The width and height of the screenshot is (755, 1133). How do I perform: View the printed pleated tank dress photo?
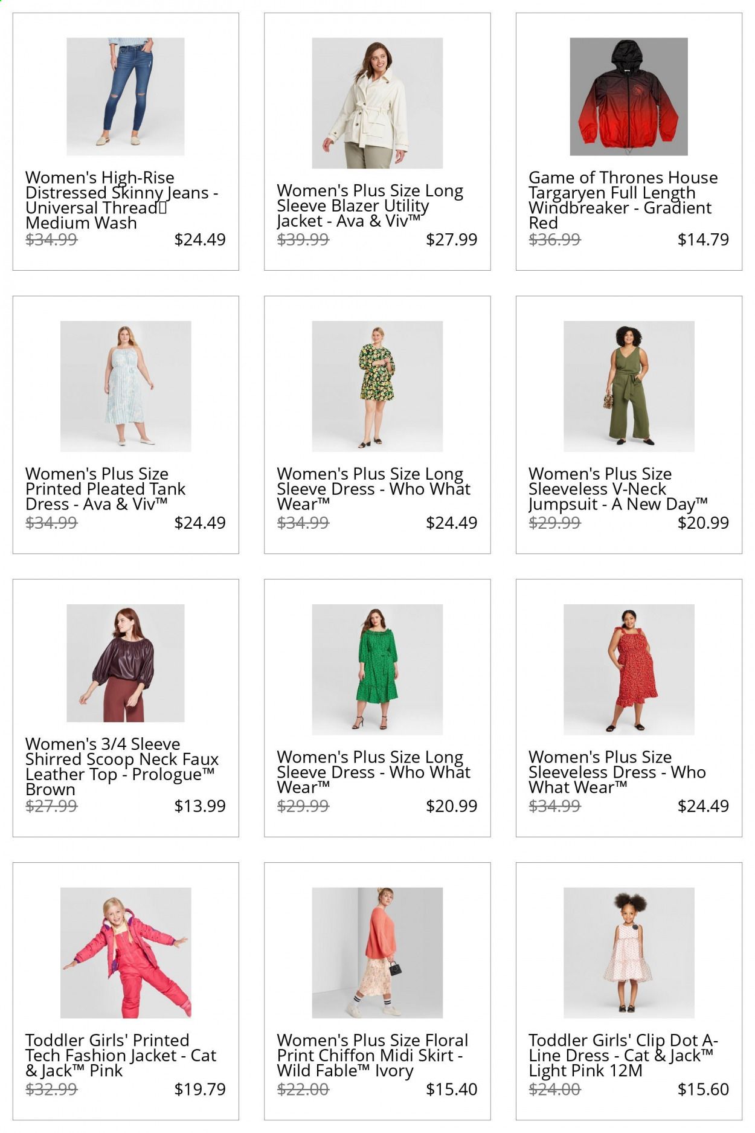coord(125,386)
